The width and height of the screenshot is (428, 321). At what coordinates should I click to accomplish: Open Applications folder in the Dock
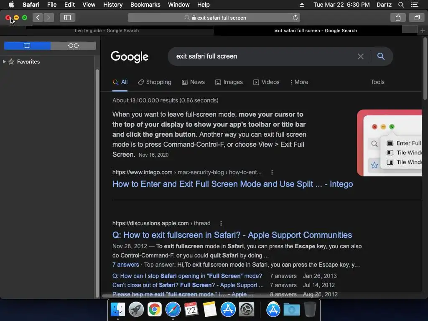pyautogui.click(x=273, y=310)
